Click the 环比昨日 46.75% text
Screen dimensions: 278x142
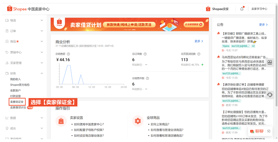pos(190,65)
